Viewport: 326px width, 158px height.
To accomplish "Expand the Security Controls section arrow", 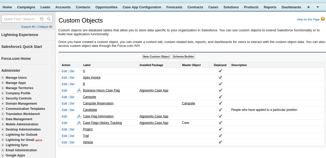I will 3,98.
